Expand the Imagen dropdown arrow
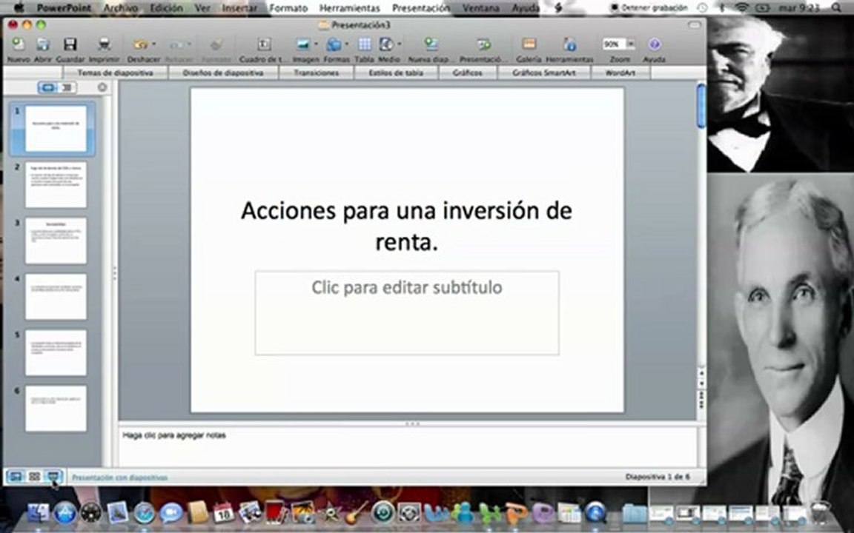 coord(316,44)
